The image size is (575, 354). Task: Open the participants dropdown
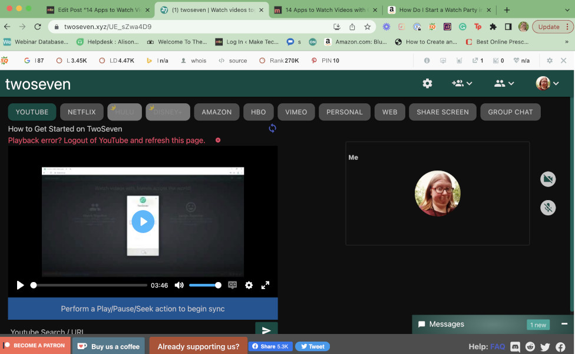click(x=500, y=84)
